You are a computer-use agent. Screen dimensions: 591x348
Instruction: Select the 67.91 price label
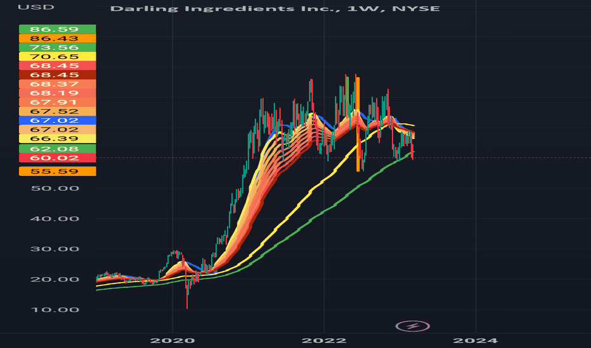pos(57,102)
